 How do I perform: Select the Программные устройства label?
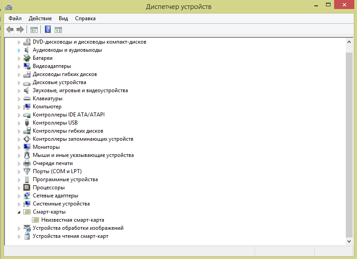point(65,179)
